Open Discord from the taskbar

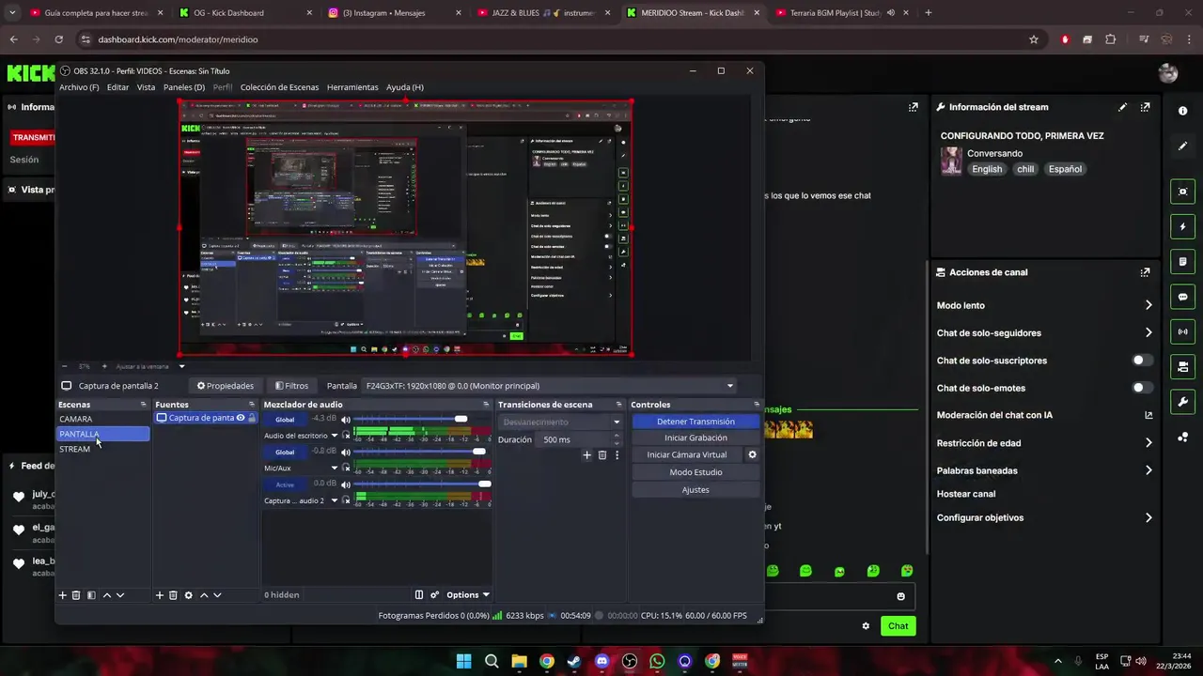pyautogui.click(x=601, y=661)
